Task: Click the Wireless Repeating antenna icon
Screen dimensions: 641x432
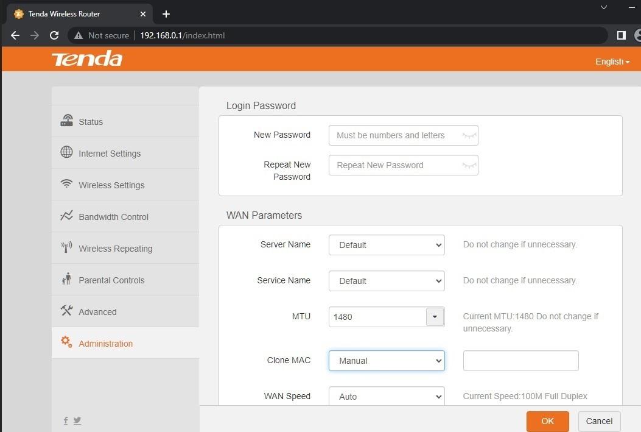Action: pos(66,247)
